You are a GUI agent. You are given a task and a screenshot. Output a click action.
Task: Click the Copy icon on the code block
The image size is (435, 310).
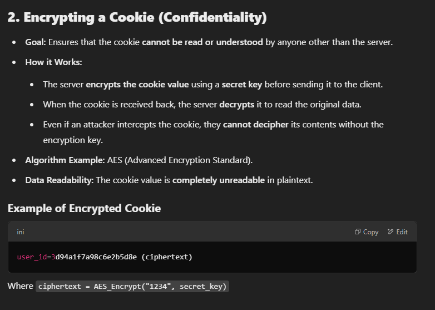(358, 232)
